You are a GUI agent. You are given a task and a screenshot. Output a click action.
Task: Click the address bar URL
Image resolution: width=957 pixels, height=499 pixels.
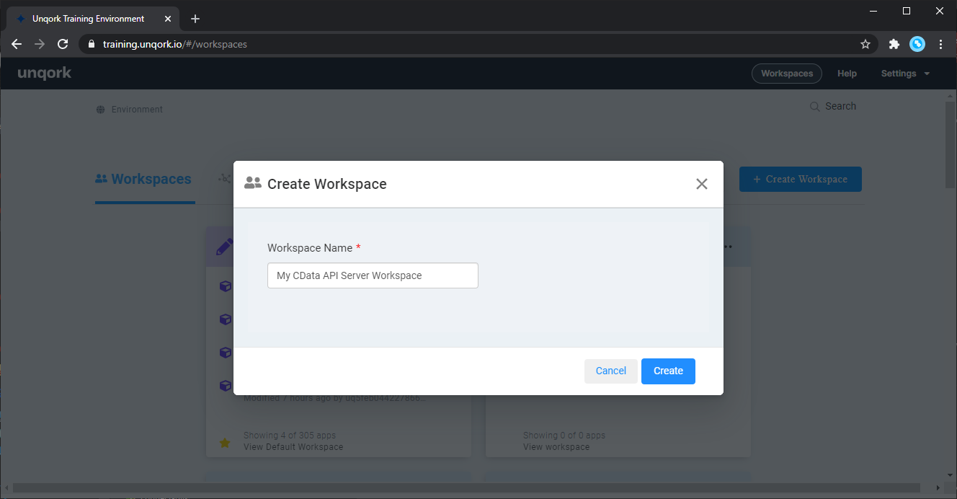pos(175,44)
